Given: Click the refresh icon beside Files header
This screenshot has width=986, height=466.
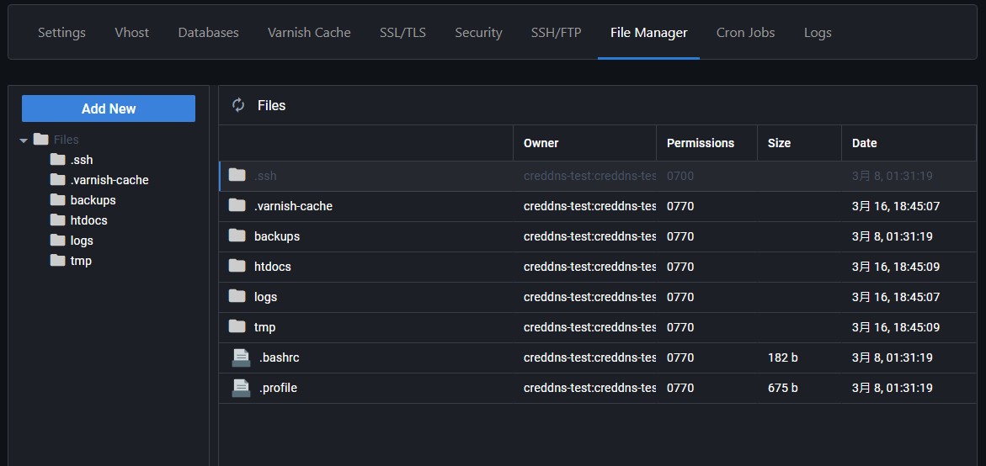Looking at the screenshot, I should (x=238, y=105).
